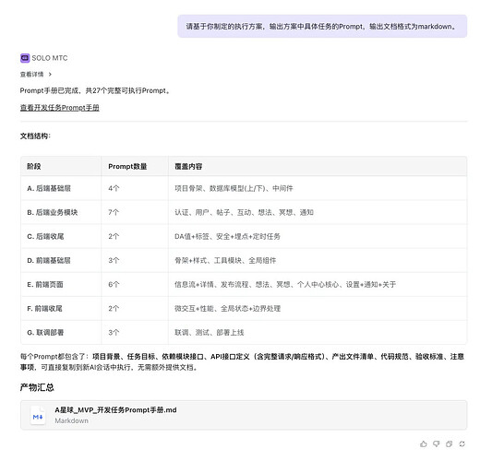This screenshot has width=492, height=461.
Task: Click the 产物汇总 heading
Action: click(x=37, y=387)
